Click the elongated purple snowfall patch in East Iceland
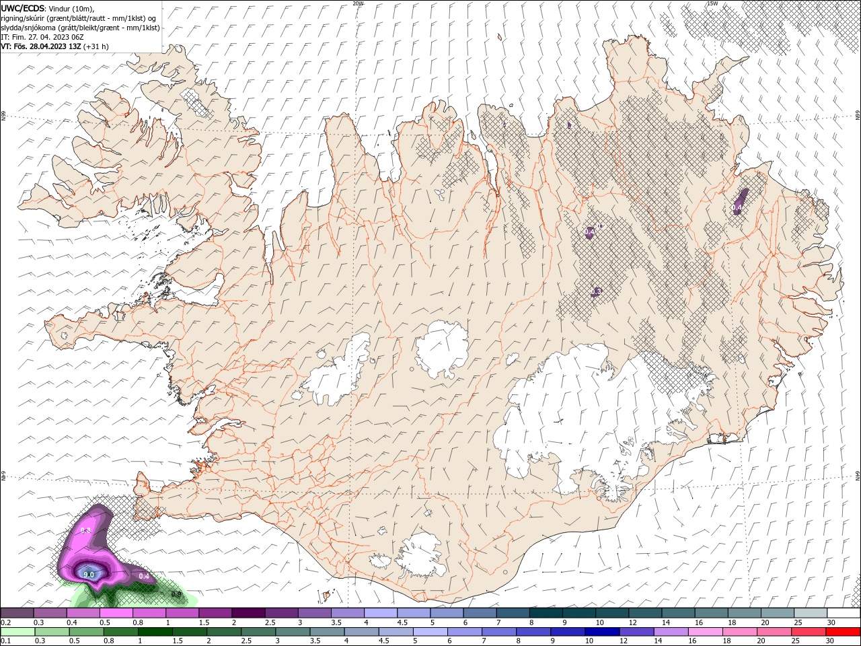 coord(740,201)
